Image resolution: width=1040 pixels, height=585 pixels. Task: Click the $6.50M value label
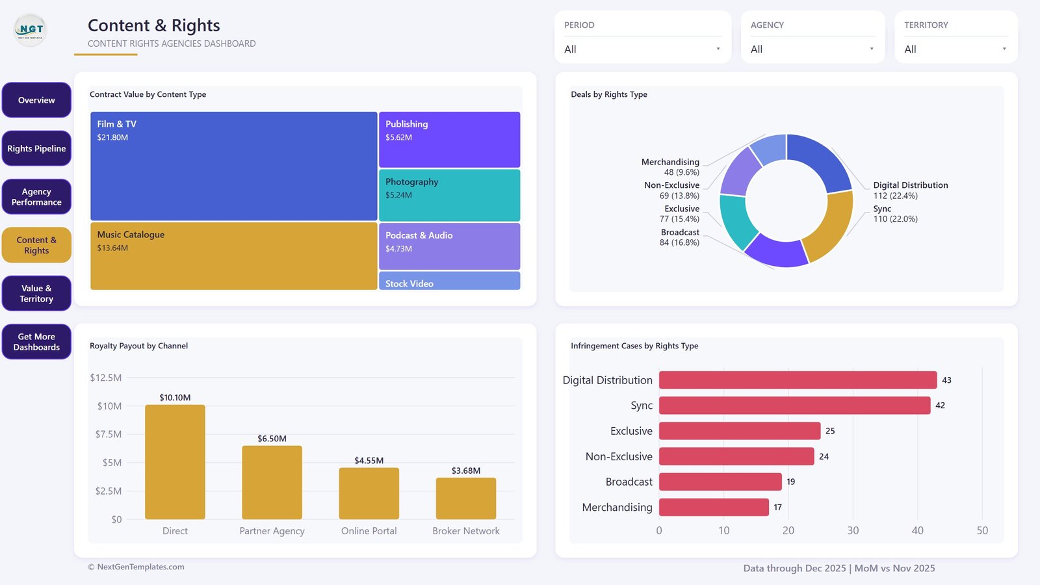tap(272, 439)
